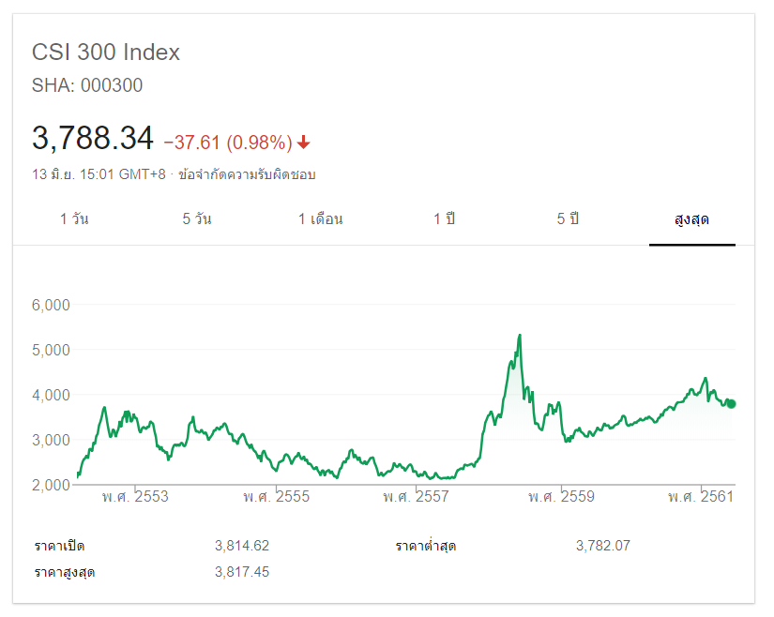Image resolution: width=774 pixels, height=617 pixels.
Task: Click the 6,000 y-axis label
Action: tap(52, 305)
